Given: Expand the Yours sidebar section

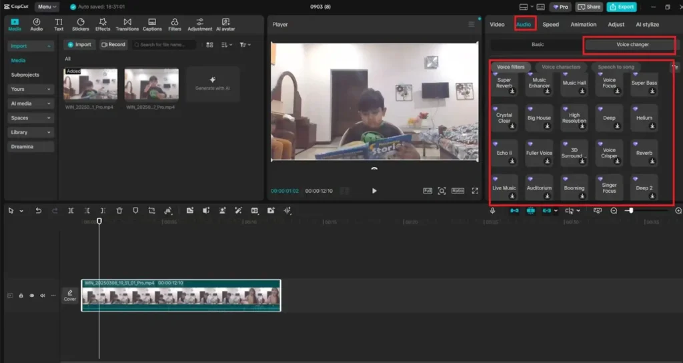Looking at the screenshot, I should point(31,89).
